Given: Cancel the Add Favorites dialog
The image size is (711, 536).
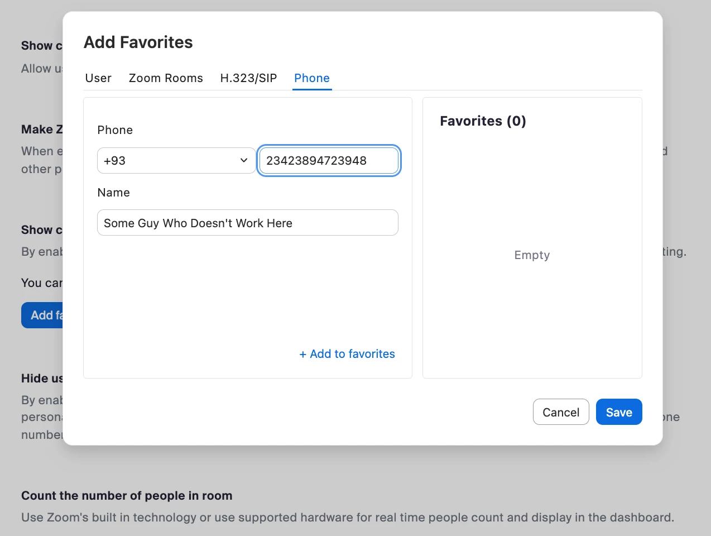Looking at the screenshot, I should [x=560, y=412].
